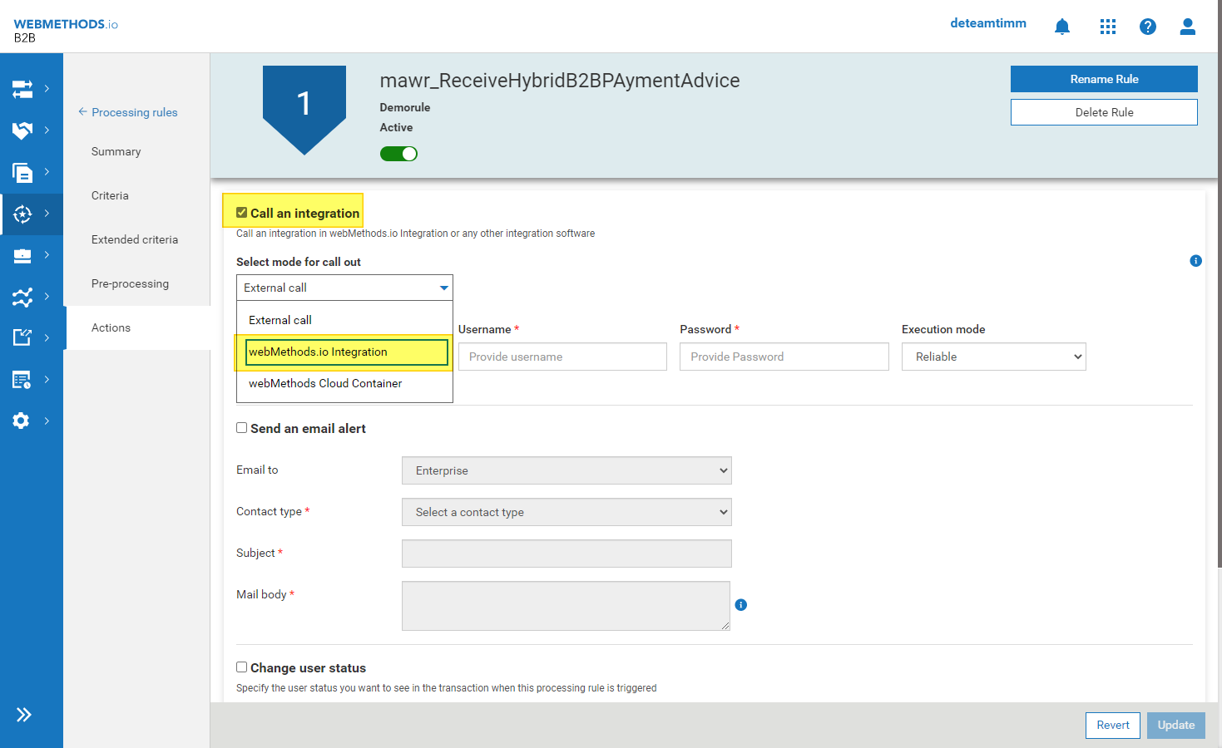Open the user profile icon

[x=1187, y=26]
